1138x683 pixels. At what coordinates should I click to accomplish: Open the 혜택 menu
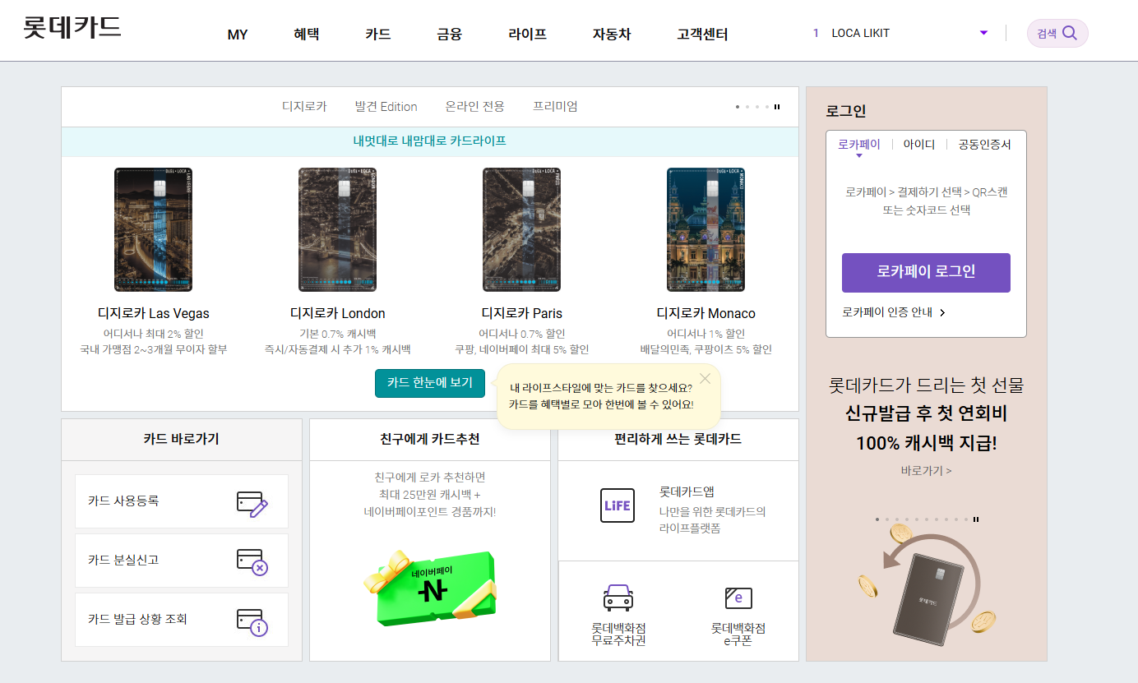(306, 35)
